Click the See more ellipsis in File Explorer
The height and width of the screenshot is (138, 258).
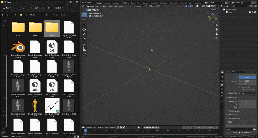[68, 8]
